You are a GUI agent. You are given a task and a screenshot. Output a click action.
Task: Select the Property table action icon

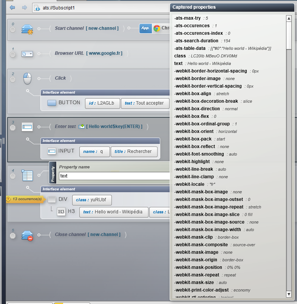point(27,175)
